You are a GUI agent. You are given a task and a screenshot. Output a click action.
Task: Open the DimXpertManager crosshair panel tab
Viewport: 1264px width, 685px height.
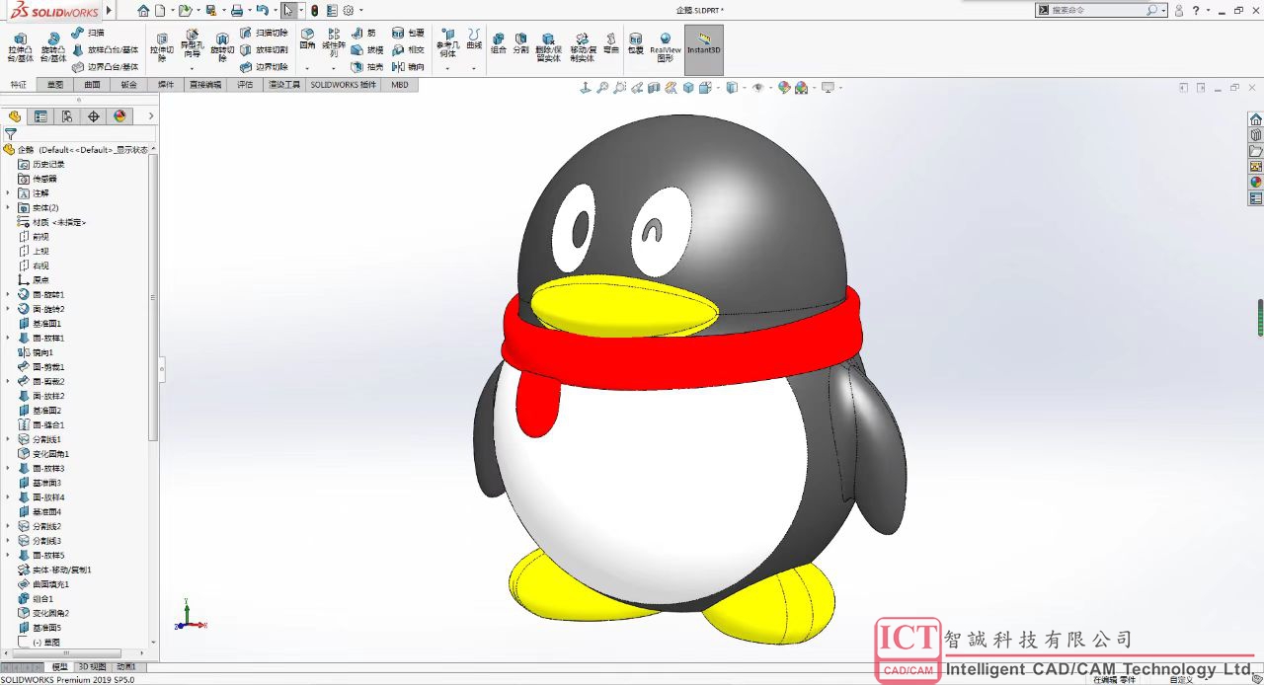[94, 116]
